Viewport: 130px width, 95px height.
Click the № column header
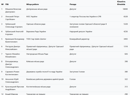[2, 4]
